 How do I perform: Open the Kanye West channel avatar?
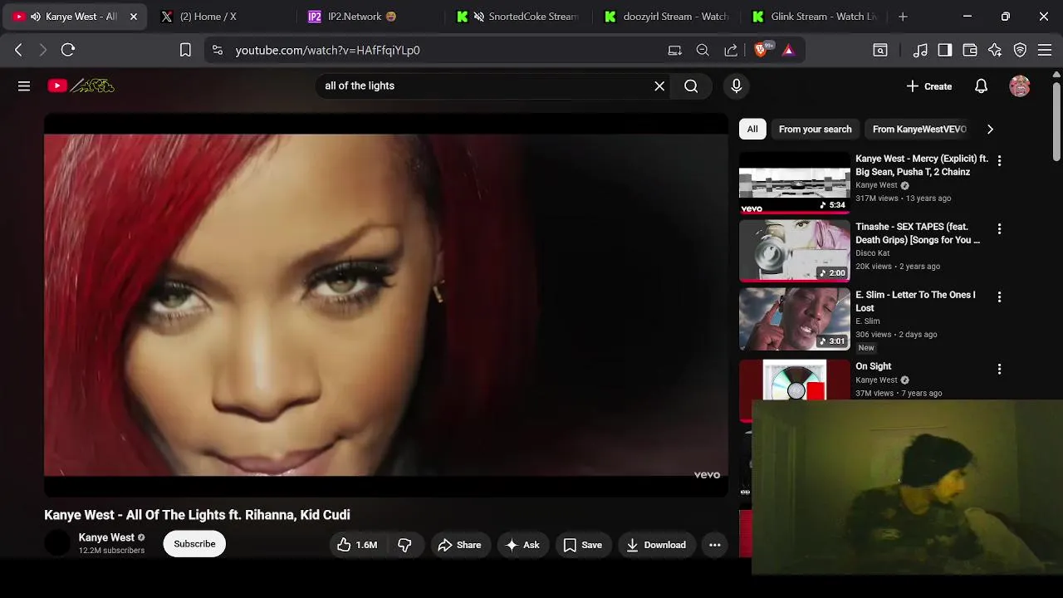click(x=57, y=543)
